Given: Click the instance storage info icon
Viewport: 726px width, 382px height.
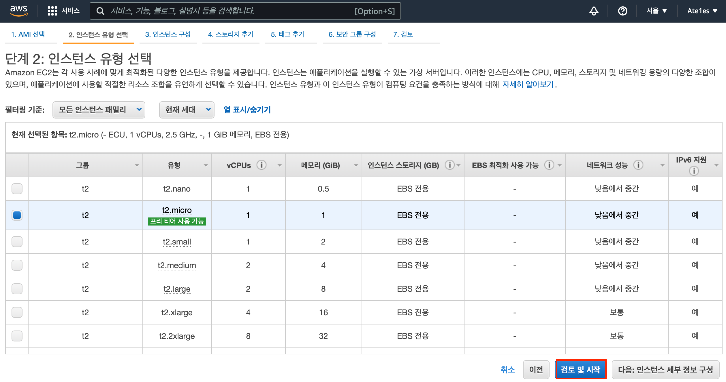Looking at the screenshot, I should tap(449, 165).
